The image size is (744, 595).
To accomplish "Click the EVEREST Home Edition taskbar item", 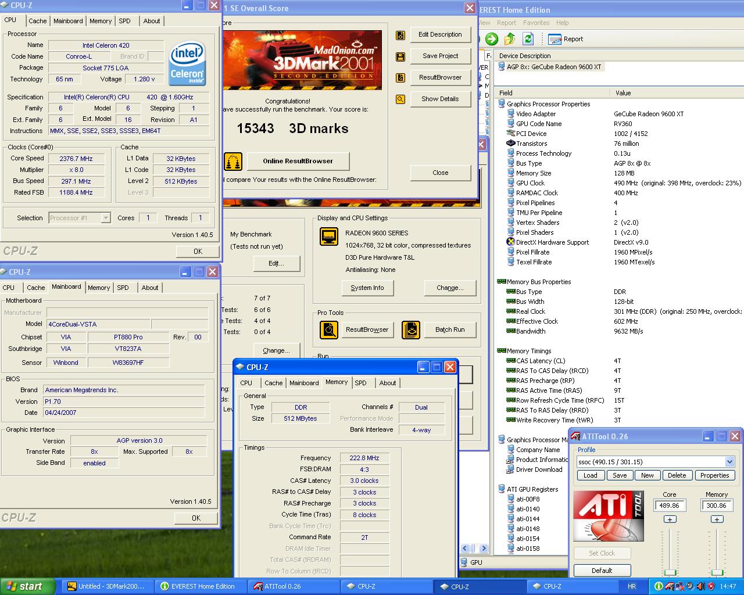I will click(202, 586).
